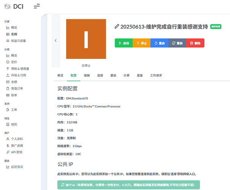Viewport: 230px width, 190px height.
Task: Click the 停止 stop button
Action: pos(142,43)
